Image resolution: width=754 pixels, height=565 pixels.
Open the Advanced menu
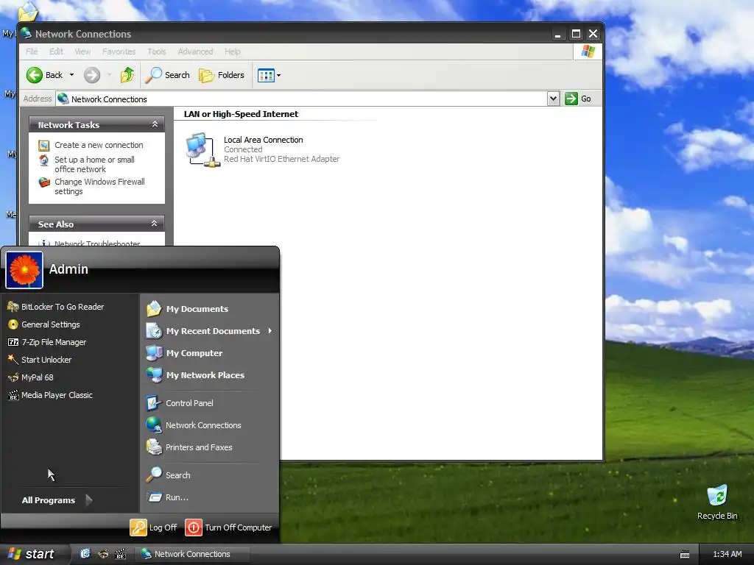(195, 51)
